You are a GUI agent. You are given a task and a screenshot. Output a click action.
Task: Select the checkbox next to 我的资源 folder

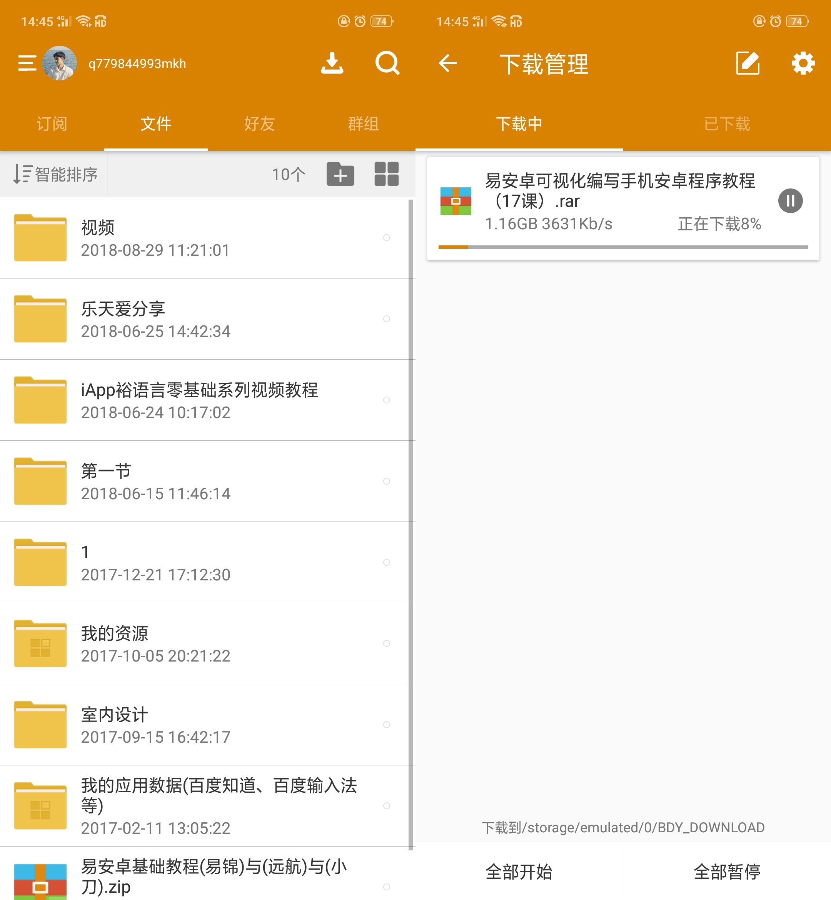click(387, 643)
